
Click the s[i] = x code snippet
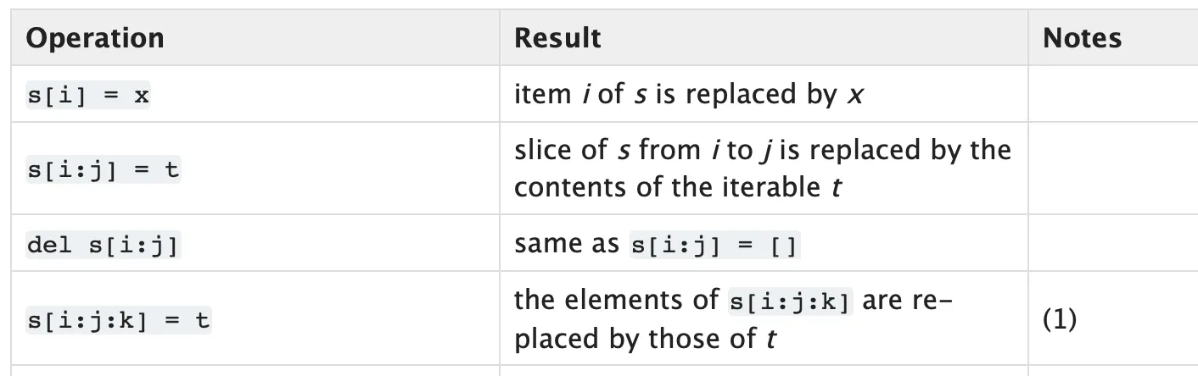point(88,96)
